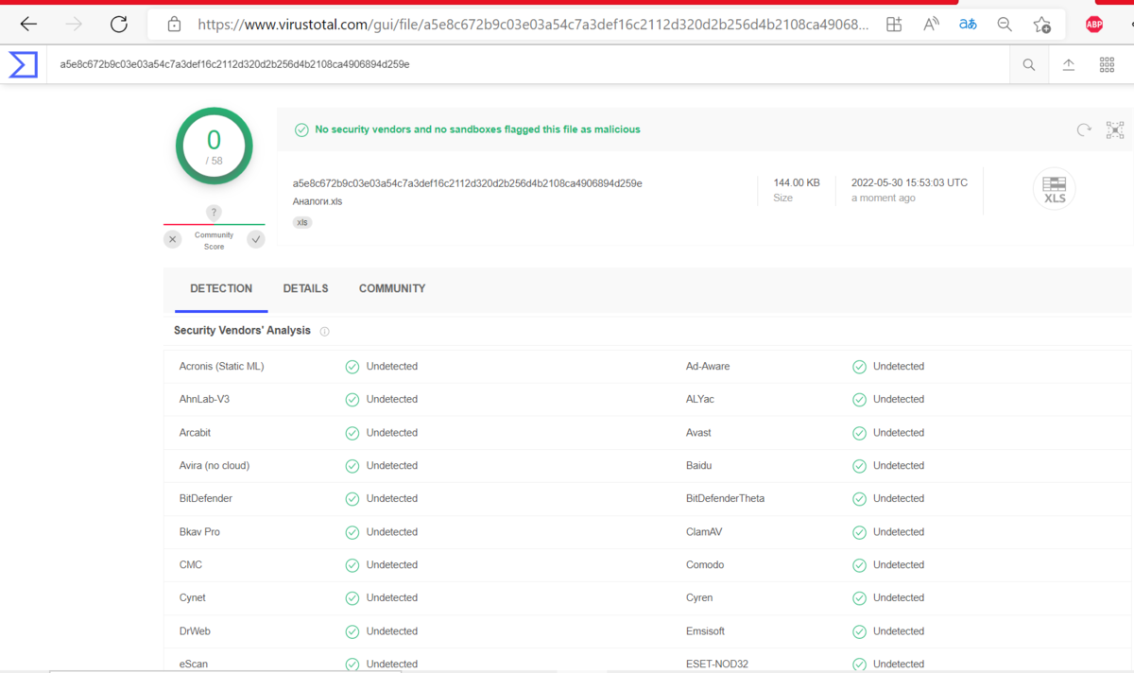The width and height of the screenshot is (1134, 673).
Task: Click the browser zoom magnifier icon
Action: (1005, 25)
